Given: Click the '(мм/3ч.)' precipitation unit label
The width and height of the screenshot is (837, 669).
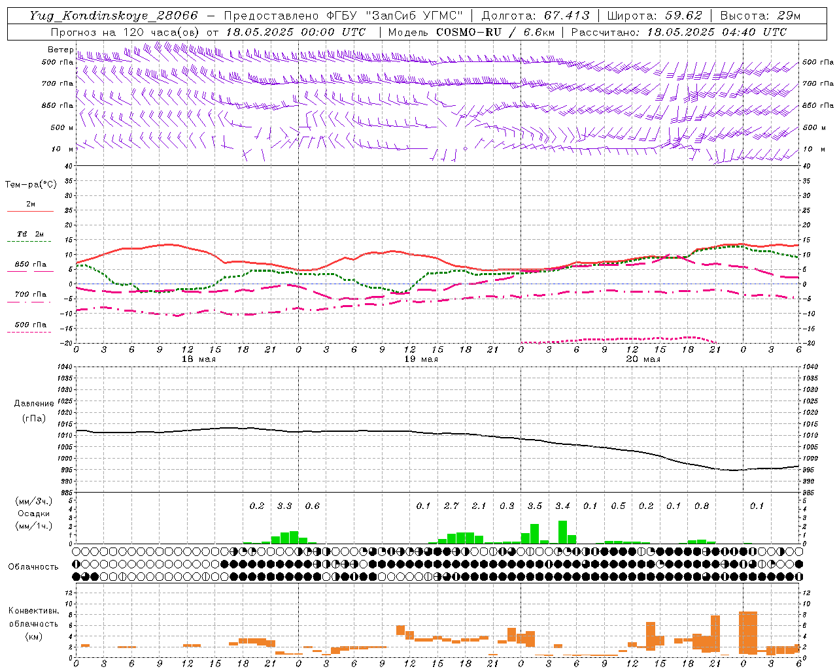Looking at the screenshot, I should coord(34,501).
